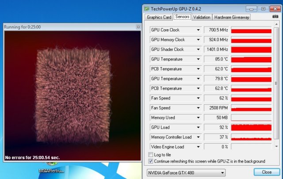This screenshot has height=179, width=283.
Task: Minimize the GPU-Z window
Action: pyautogui.click(x=251, y=9)
